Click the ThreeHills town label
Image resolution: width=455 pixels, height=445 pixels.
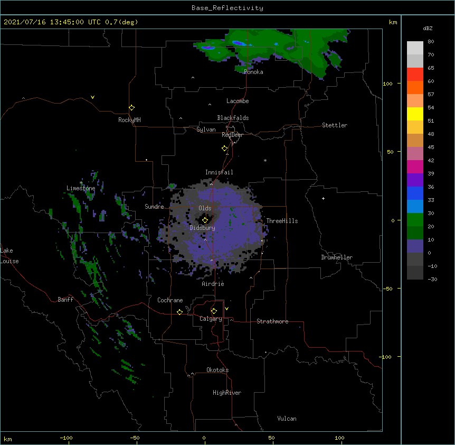point(282,221)
